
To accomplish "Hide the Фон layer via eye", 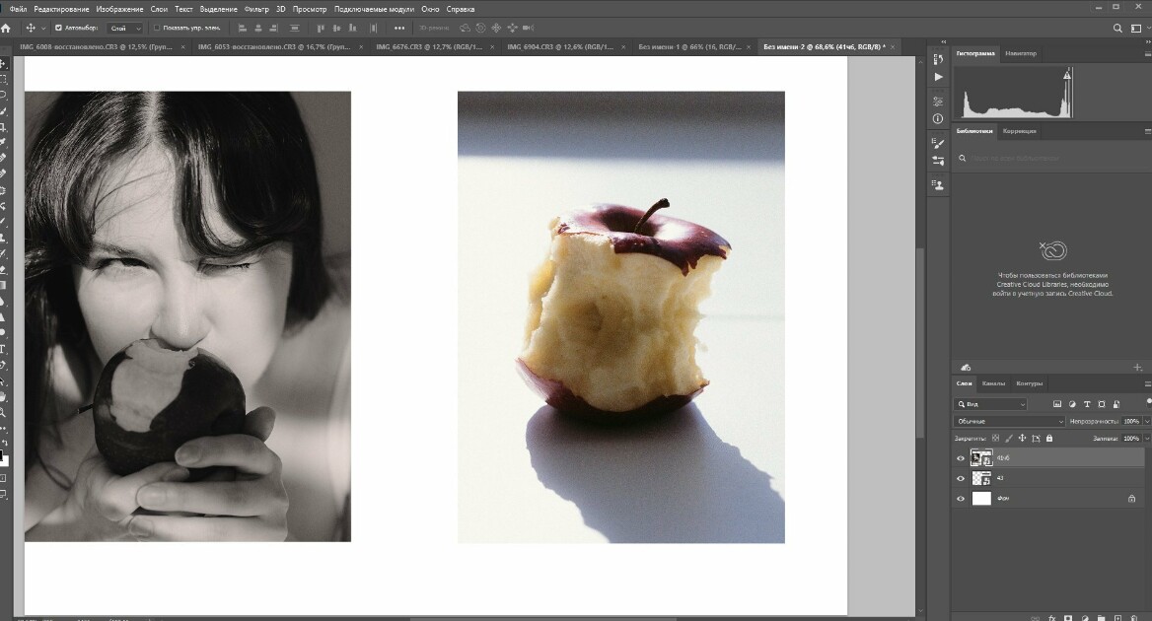I will [x=961, y=499].
